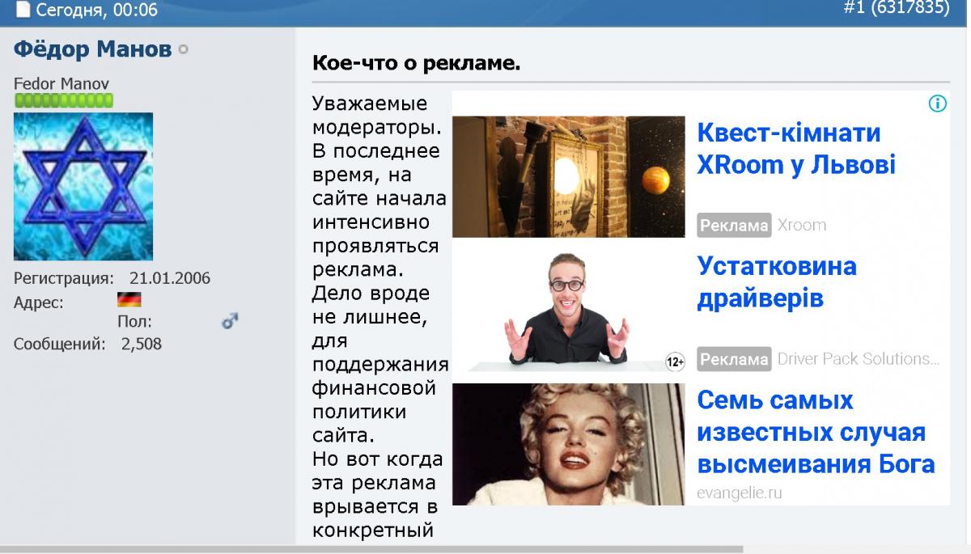971x554 pixels.
Task: Open the blue star avatar image
Action: (83, 187)
